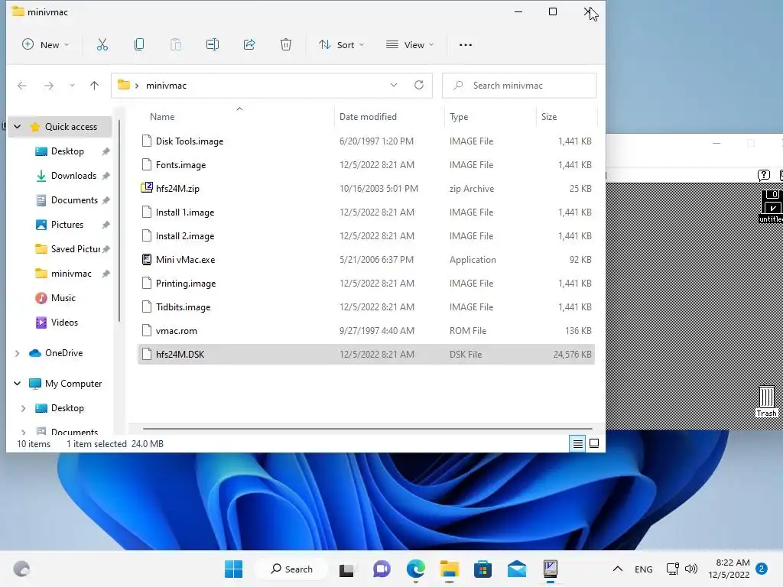Image resolution: width=783 pixels, height=587 pixels.
Task: Select the Printing.image file
Action: click(366, 283)
